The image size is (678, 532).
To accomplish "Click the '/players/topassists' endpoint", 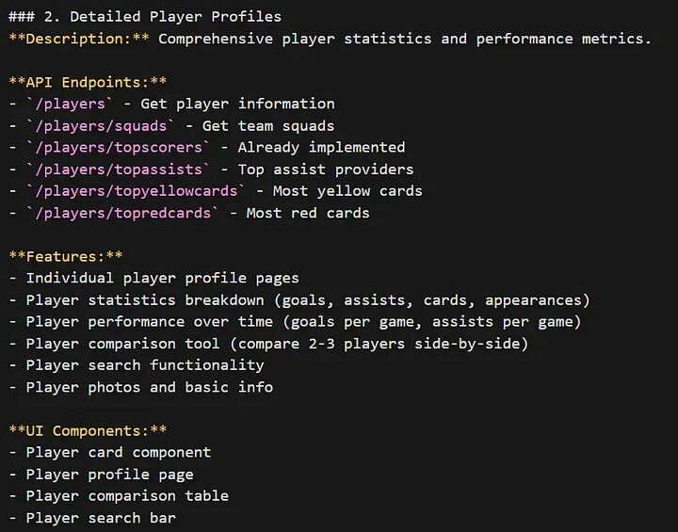I will point(119,169).
